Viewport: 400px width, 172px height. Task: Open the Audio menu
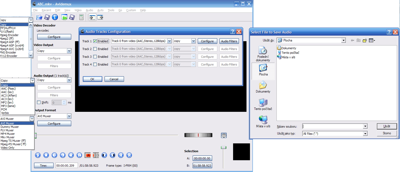click(89, 10)
